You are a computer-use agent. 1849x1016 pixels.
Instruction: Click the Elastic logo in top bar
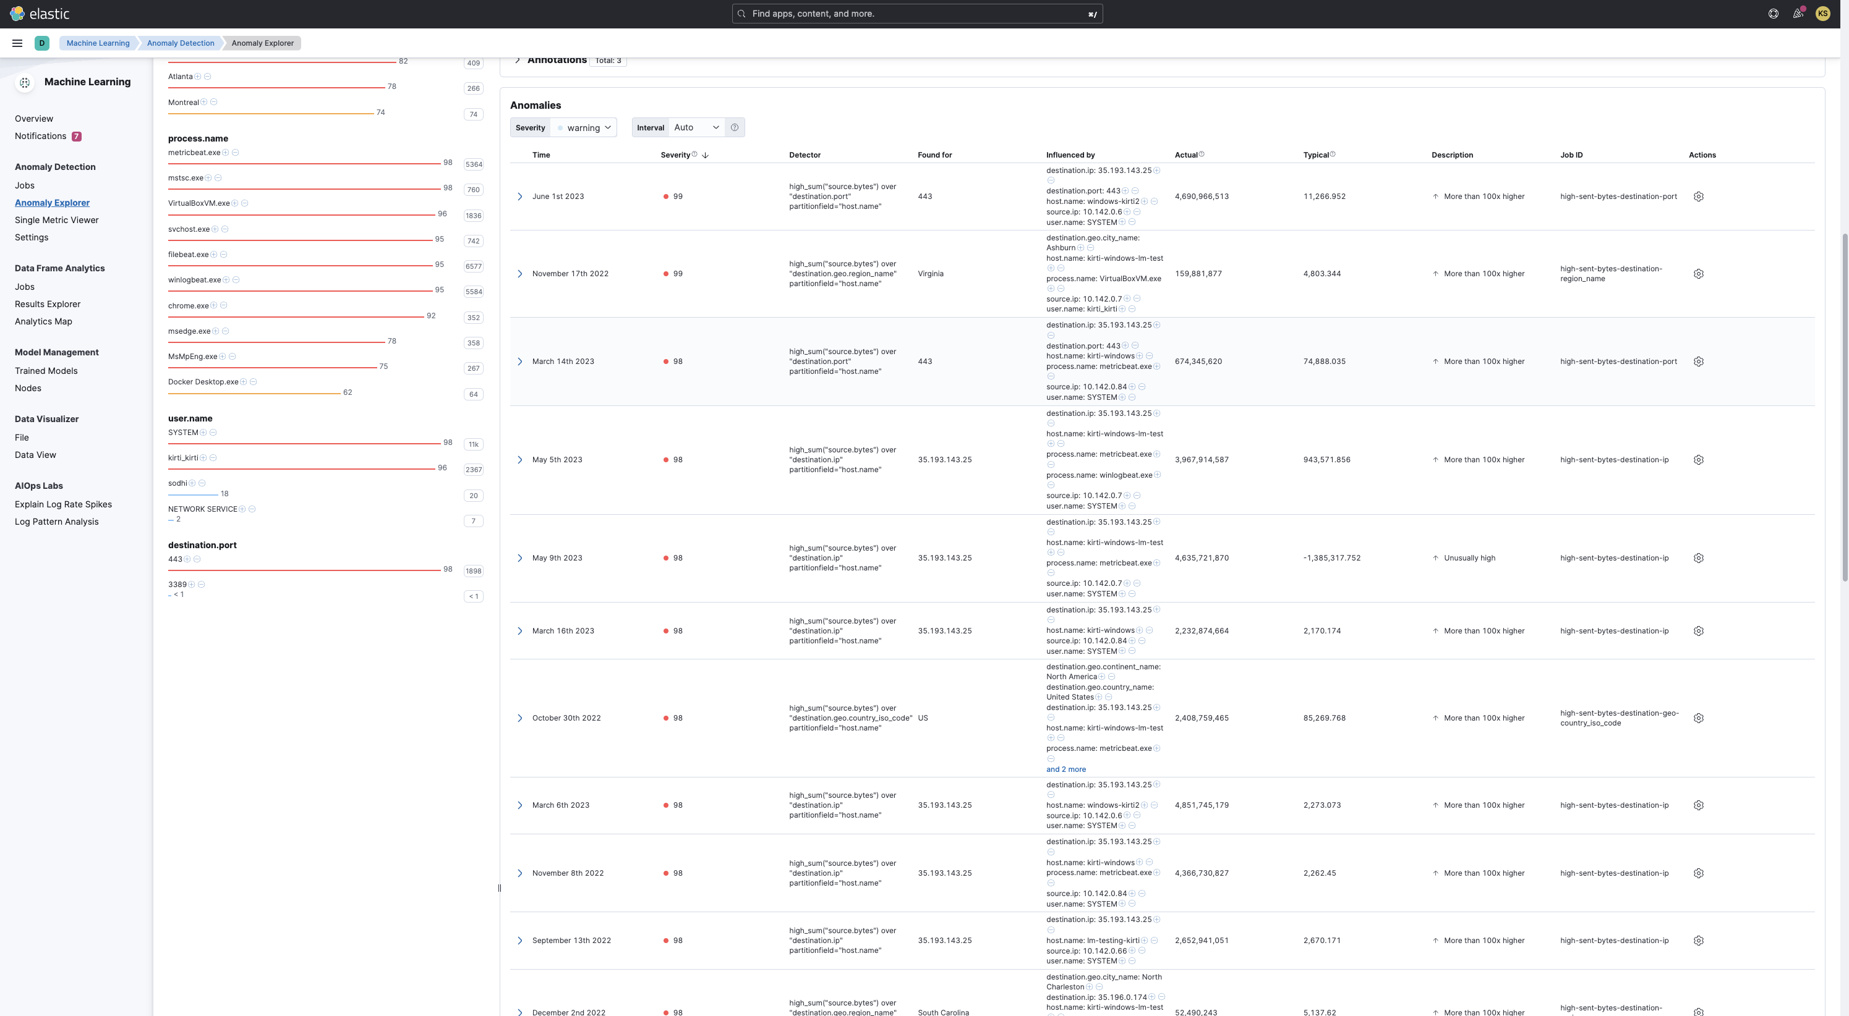tap(40, 13)
